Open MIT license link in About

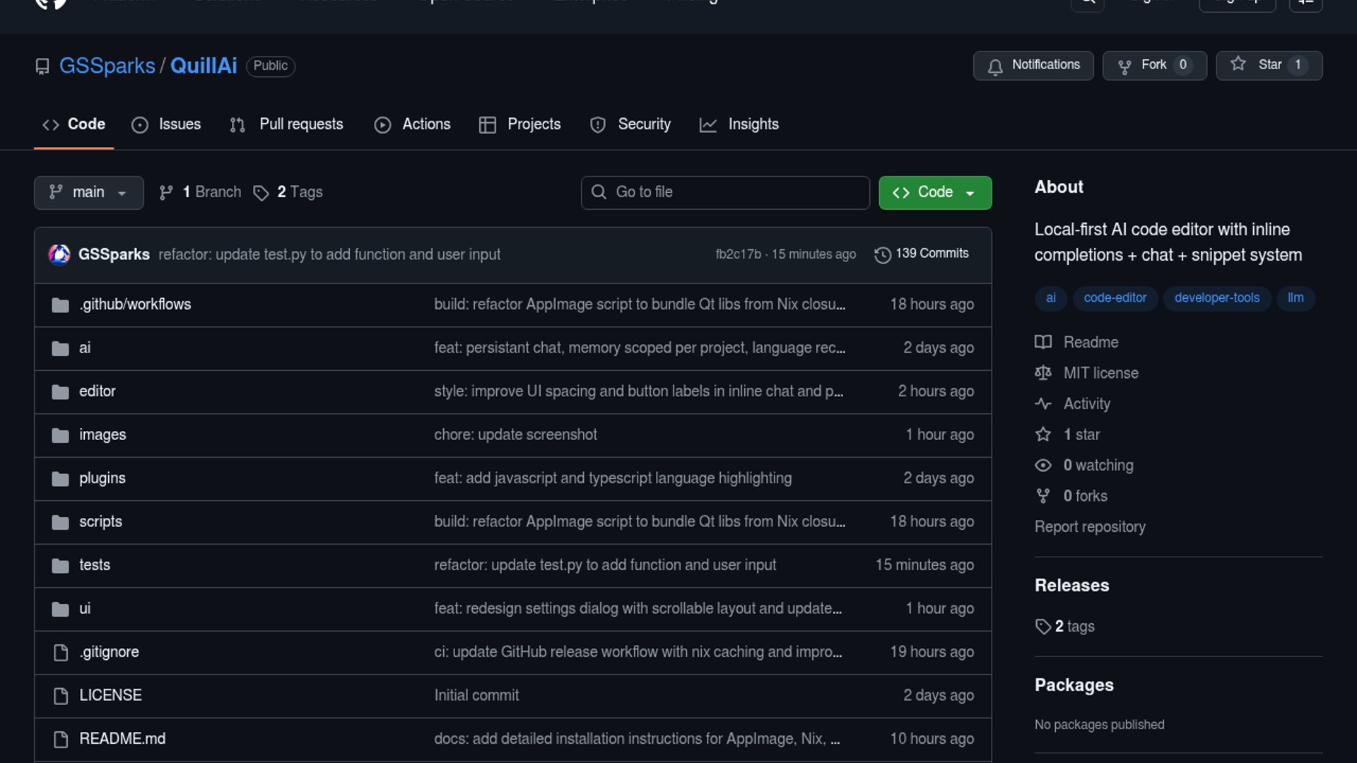point(1100,373)
